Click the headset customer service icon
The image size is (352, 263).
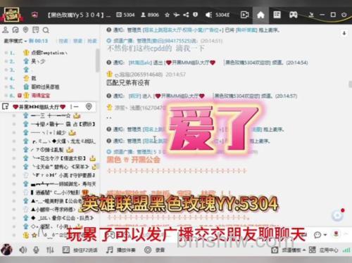[15, 30]
